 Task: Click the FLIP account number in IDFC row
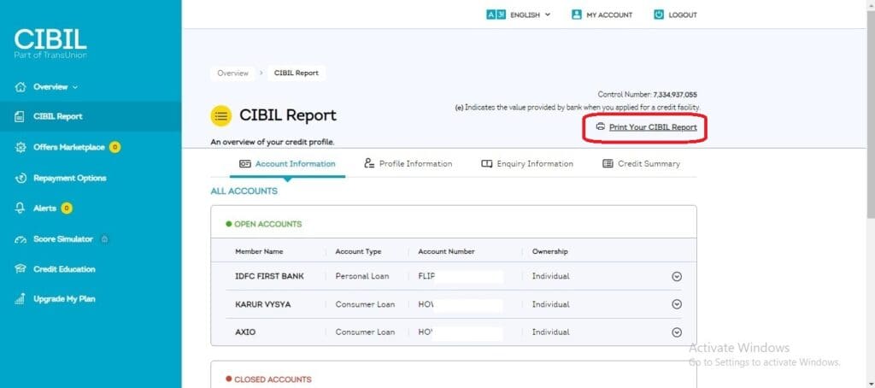pyautogui.click(x=426, y=276)
